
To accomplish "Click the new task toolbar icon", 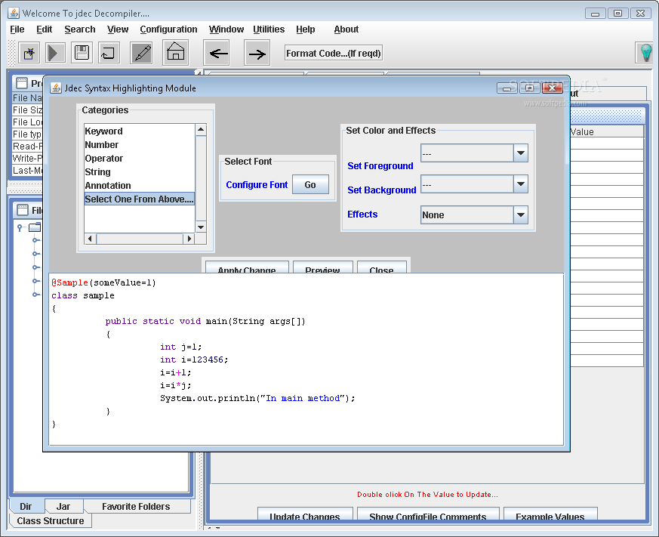I will [x=29, y=53].
